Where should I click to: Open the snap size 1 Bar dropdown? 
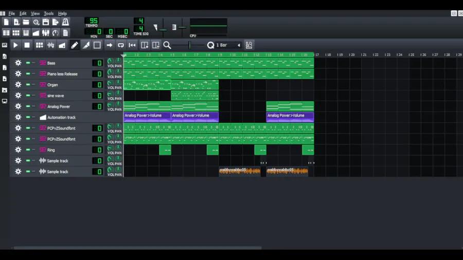(x=227, y=45)
